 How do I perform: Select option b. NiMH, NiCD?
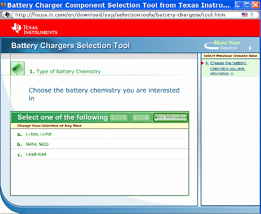click(x=100, y=144)
